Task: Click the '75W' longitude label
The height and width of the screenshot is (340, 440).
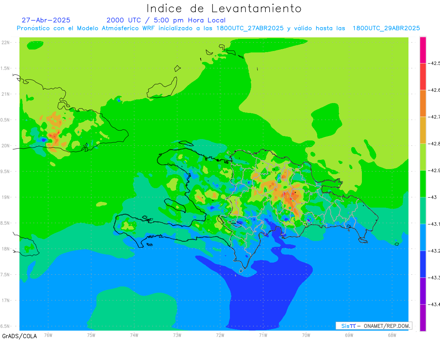Action: pyautogui.click(x=91, y=335)
